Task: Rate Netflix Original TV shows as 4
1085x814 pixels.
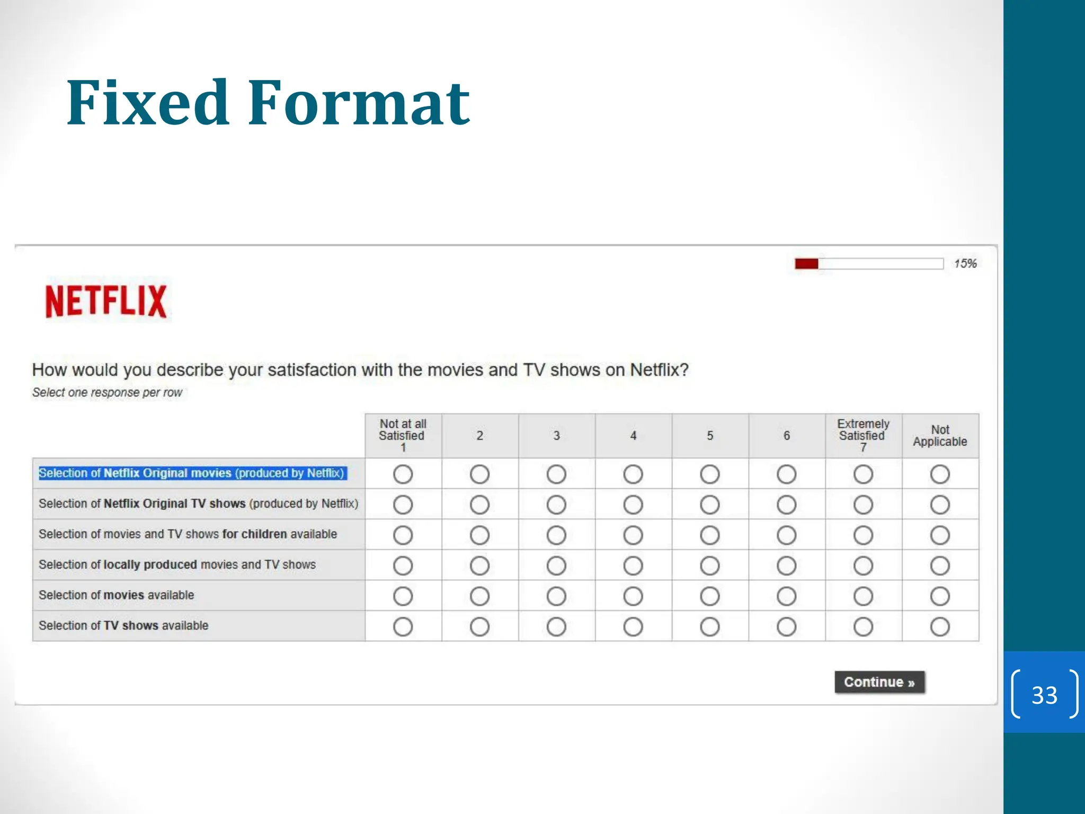Action: click(x=633, y=505)
